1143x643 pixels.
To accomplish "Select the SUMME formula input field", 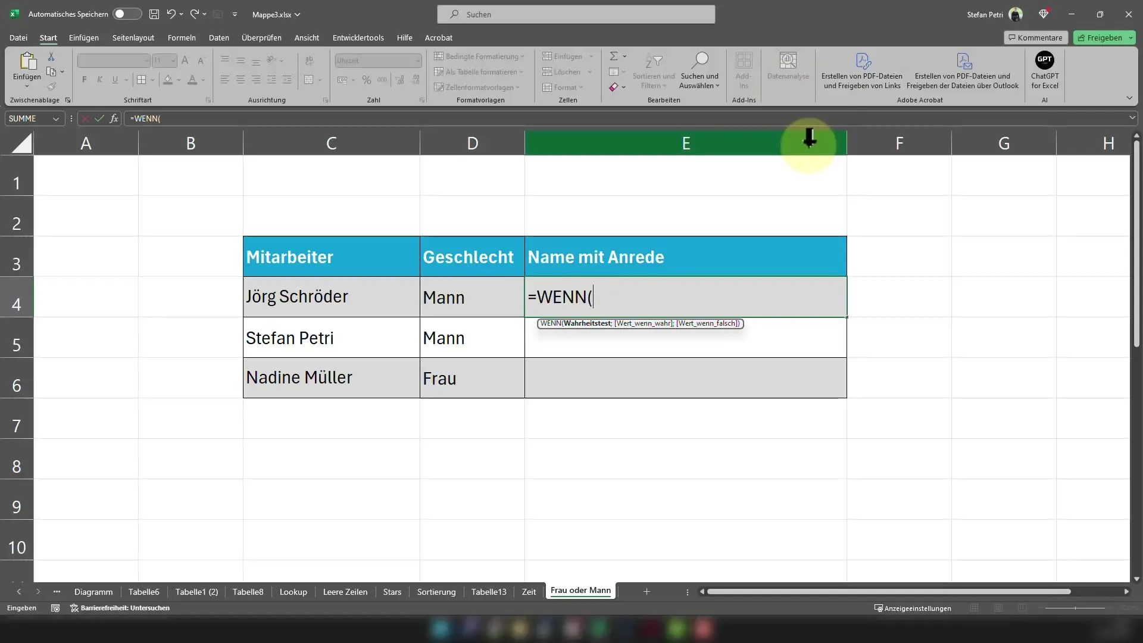I will point(33,118).
